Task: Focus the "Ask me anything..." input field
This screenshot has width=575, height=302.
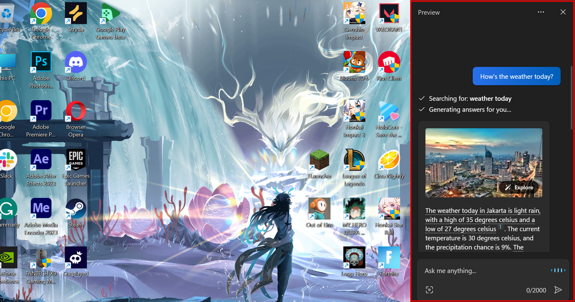Action: 484,271
